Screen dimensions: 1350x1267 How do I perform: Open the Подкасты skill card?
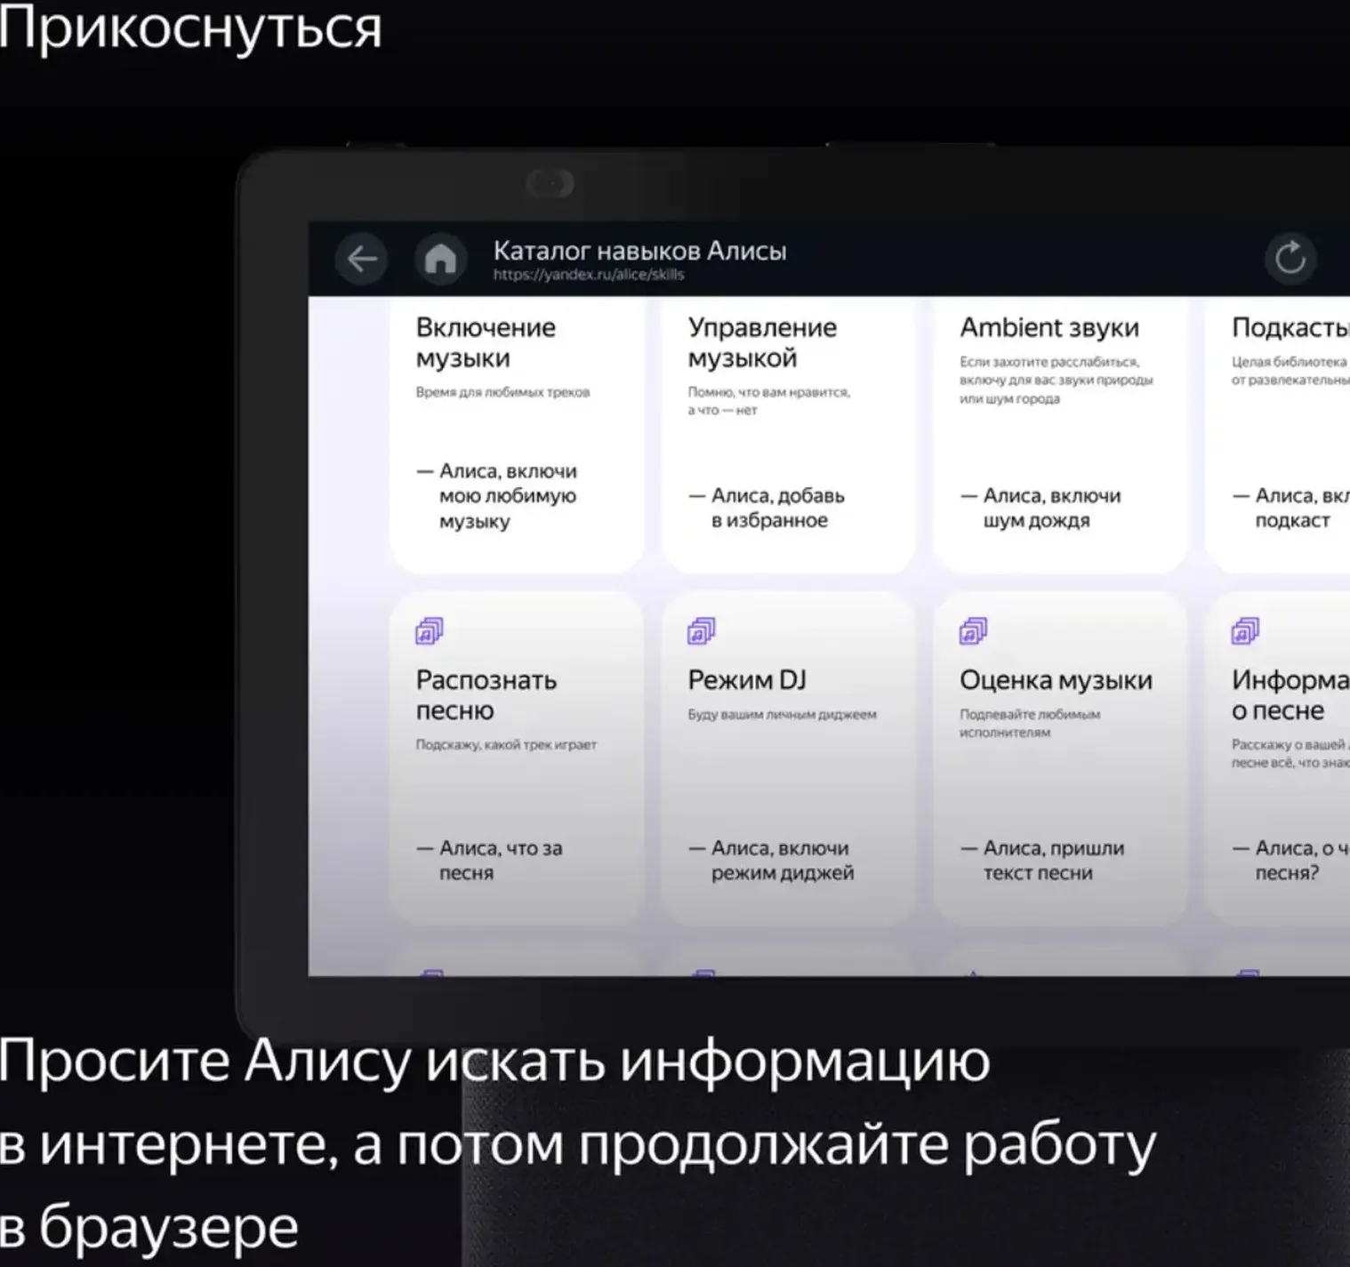(1277, 436)
